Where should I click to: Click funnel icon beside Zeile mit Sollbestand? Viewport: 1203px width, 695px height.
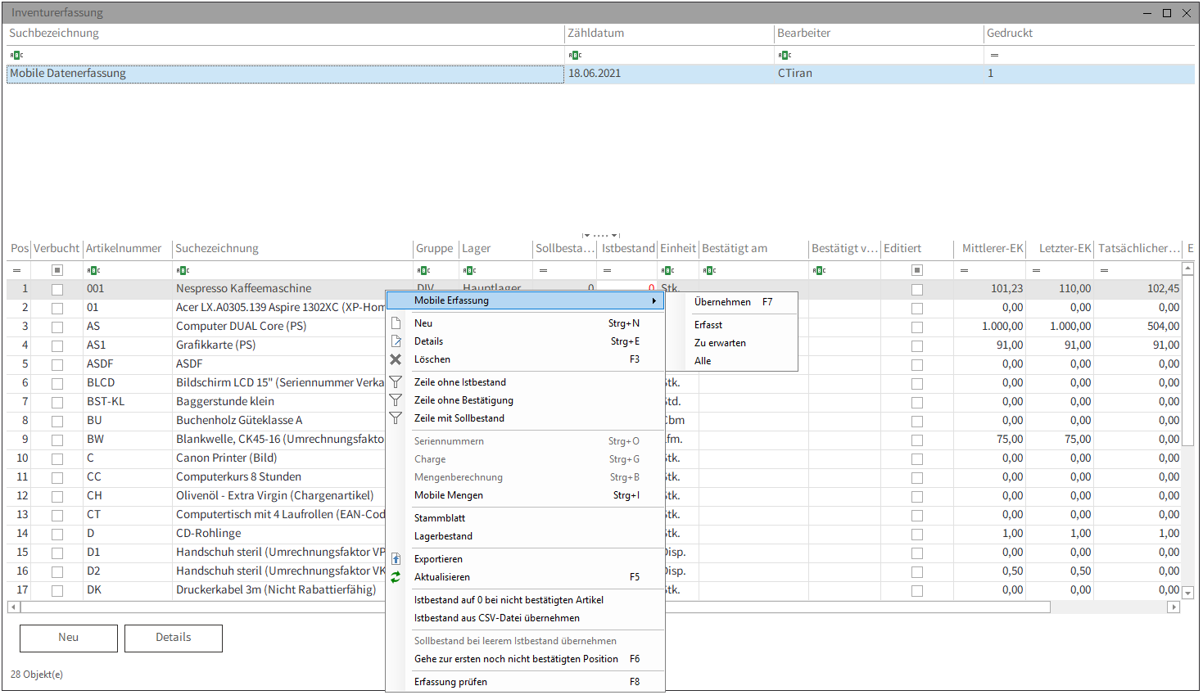[x=396, y=418]
